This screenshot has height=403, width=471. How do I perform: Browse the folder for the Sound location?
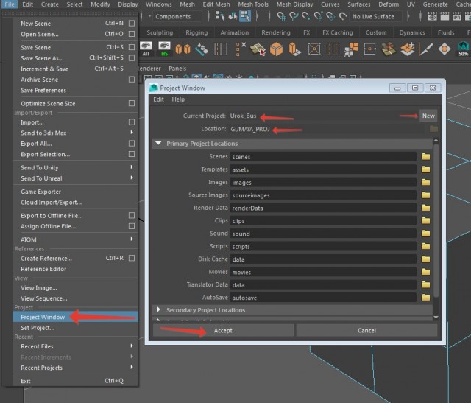point(425,234)
